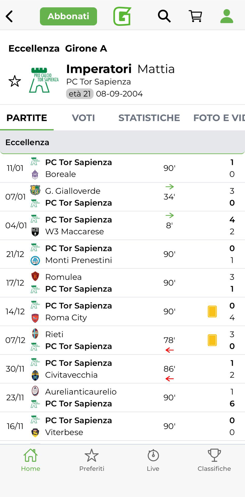The width and height of the screenshot is (245, 497).
Task: Switch to the VOTI tab
Action: point(83,118)
